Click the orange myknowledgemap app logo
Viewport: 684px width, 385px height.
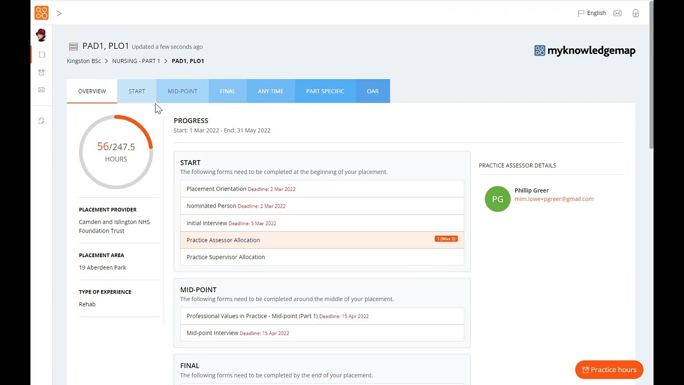[41, 13]
